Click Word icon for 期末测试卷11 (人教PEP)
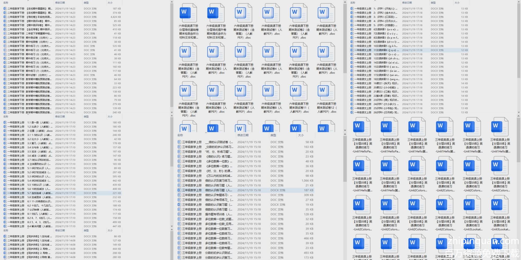521x260 pixels. (299, 91)
